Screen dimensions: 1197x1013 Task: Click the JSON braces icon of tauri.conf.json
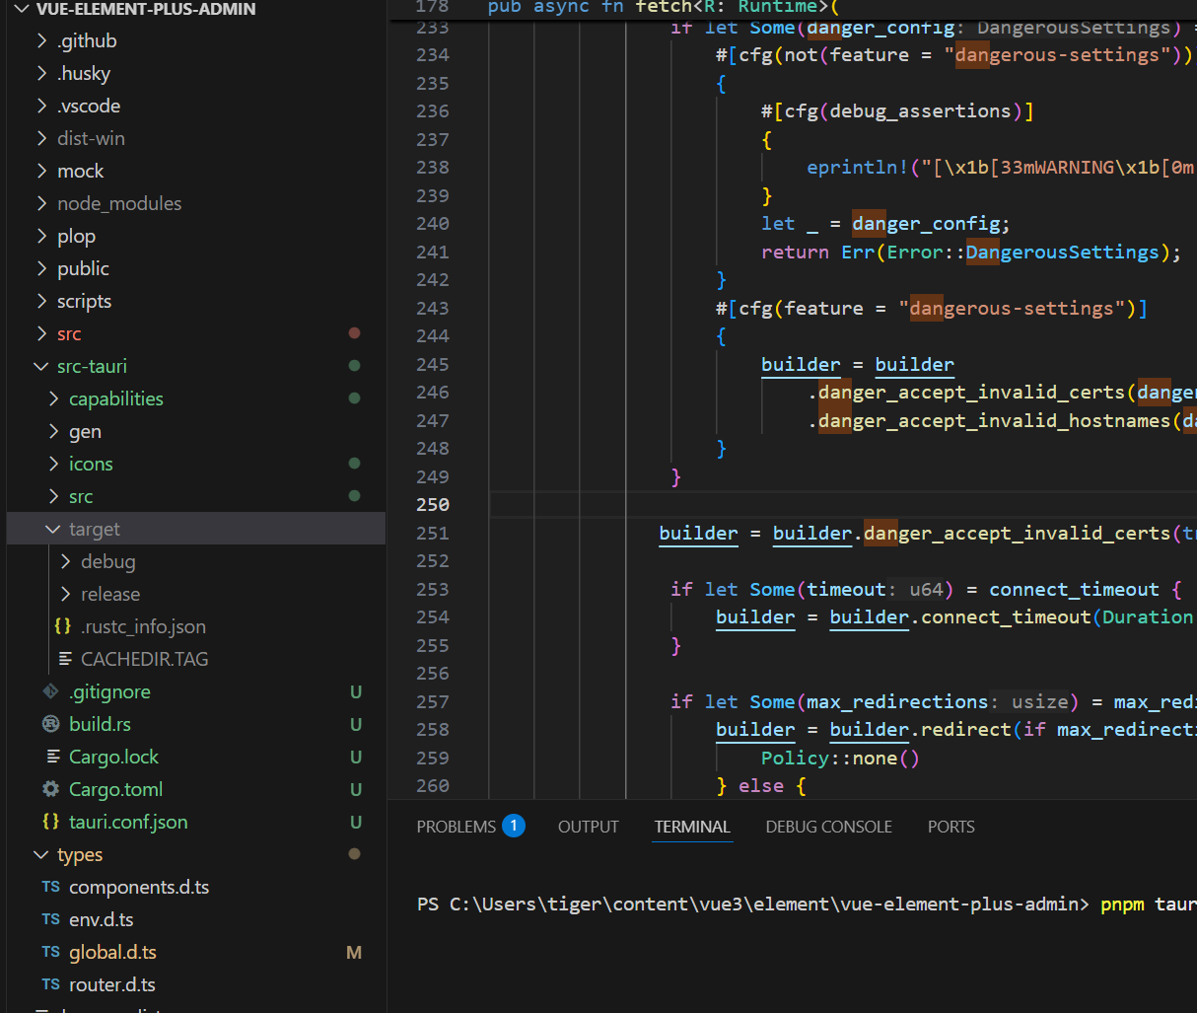pyautogui.click(x=51, y=822)
